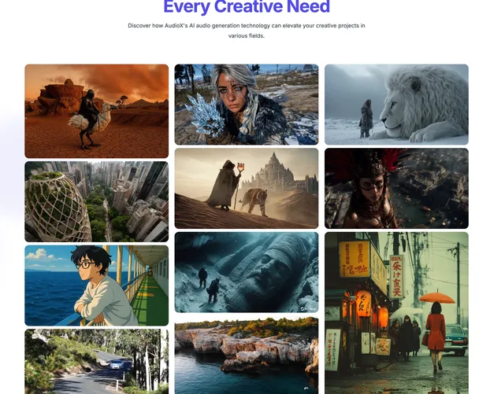The image size is (479, 394).
Task: Open the car on forest road image
Action: click(97, 362)
